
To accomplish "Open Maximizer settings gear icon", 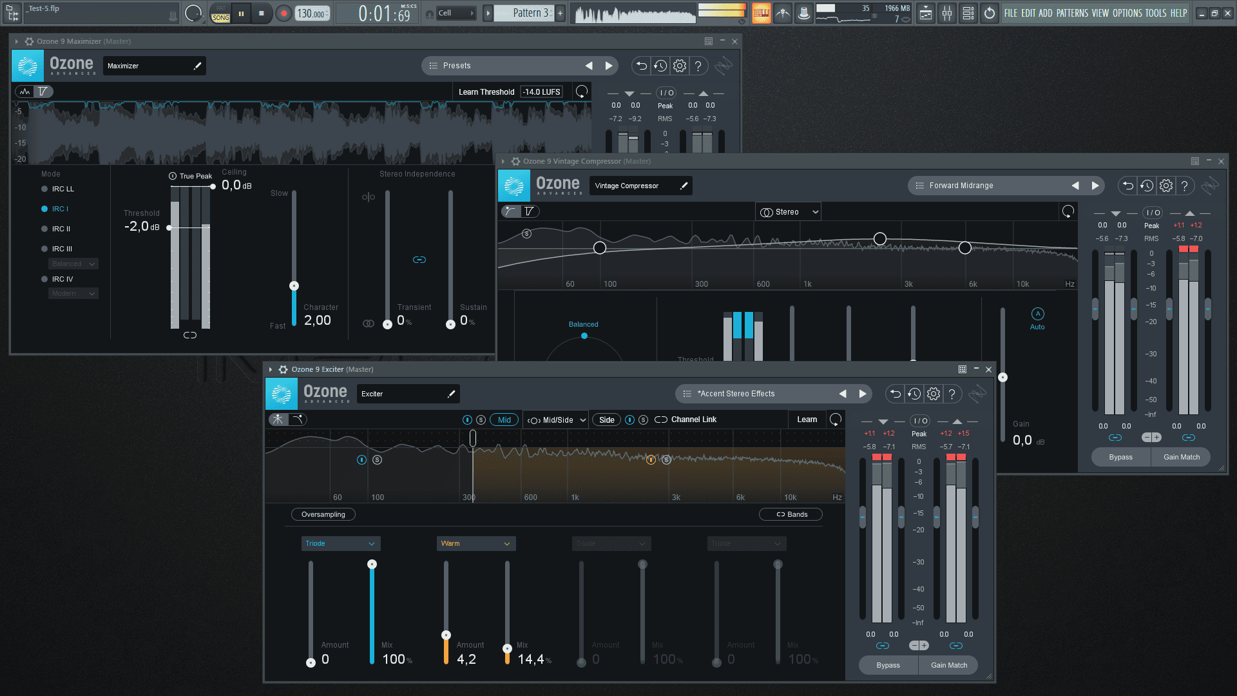I will pyautogui.click(x=680, y=66).
